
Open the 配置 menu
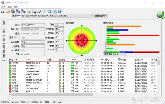(10, 7)
